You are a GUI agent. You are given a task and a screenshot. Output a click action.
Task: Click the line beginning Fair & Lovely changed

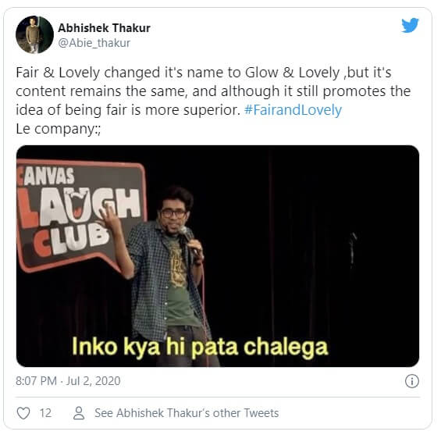(x=204, y=73)
